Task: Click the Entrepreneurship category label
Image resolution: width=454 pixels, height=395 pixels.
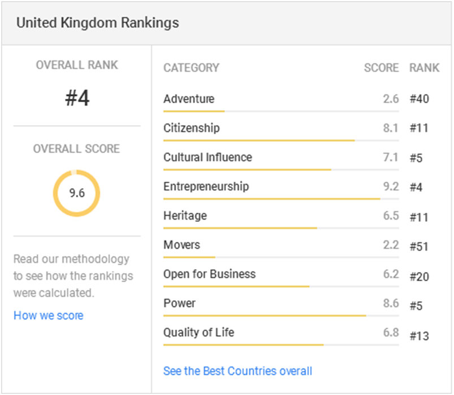Action: 206,187
